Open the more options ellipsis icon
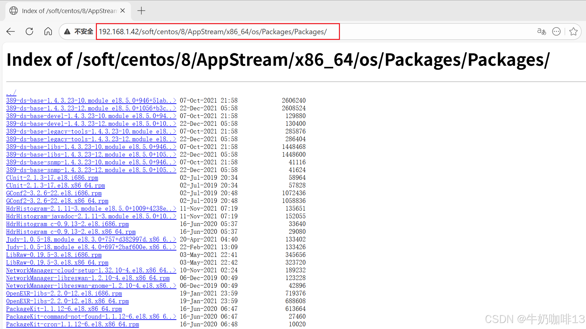This screenshot has height=329, width=586. pos(556,32)
